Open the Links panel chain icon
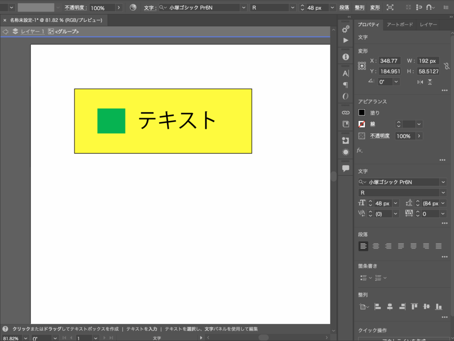 [x=346, y=112]
